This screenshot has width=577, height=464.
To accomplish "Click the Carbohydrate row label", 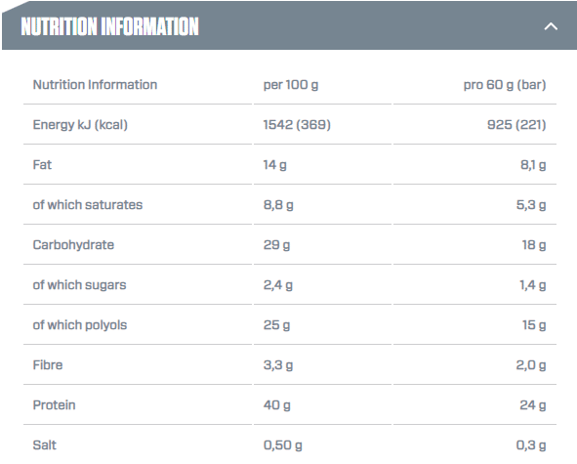I will (x=73, y=245).
